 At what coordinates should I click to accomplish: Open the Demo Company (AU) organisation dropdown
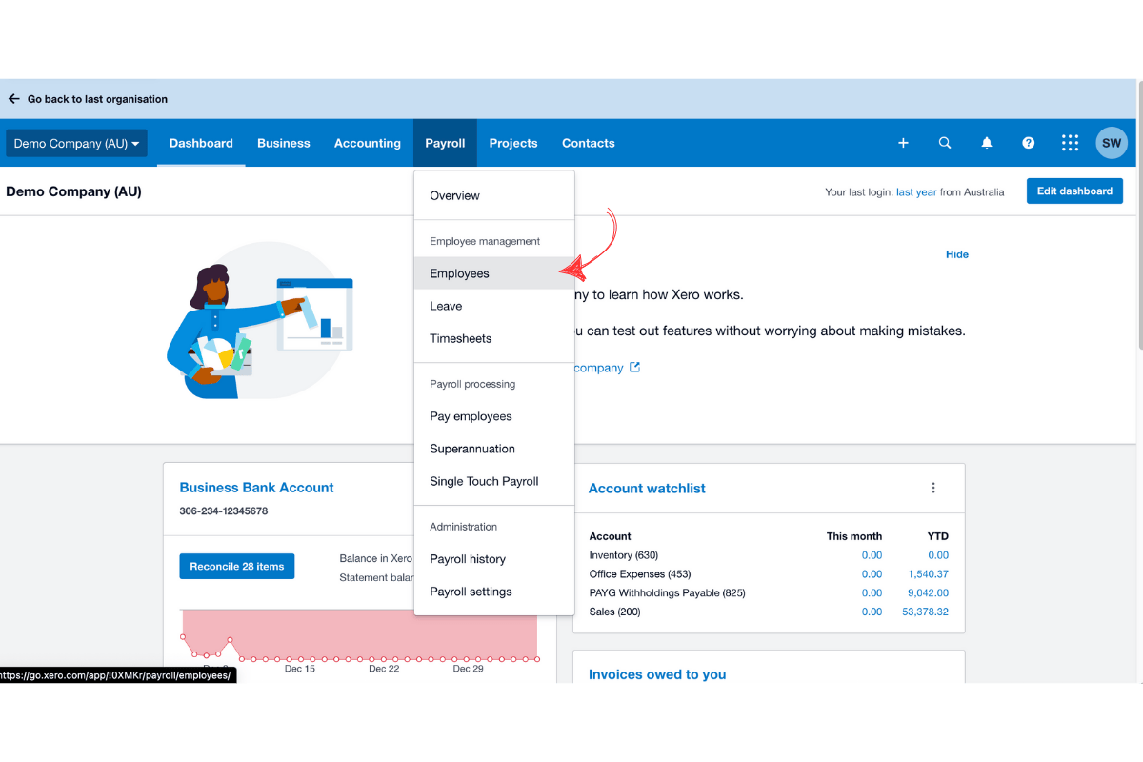tap(76, 143)
